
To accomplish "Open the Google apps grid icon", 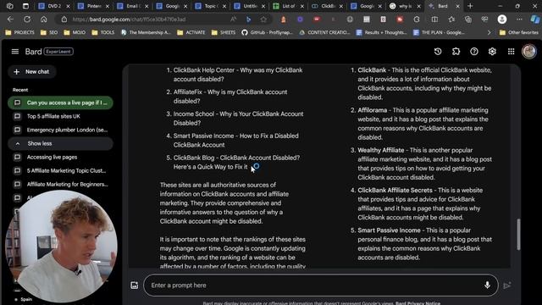I will point(511,52).
